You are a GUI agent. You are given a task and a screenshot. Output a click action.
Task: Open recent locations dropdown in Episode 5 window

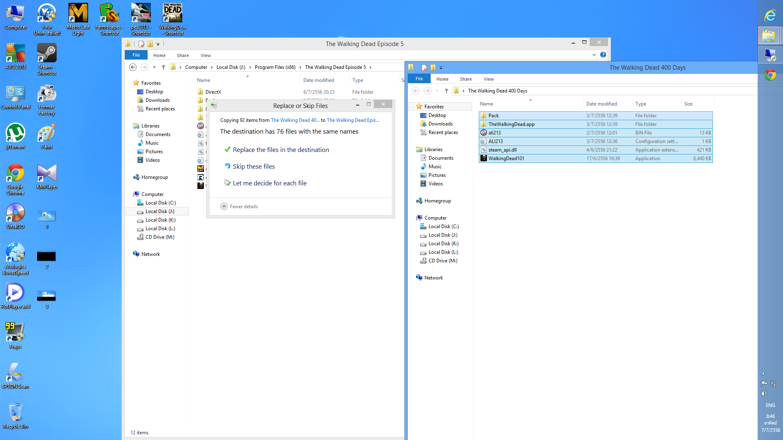(154, 67)
